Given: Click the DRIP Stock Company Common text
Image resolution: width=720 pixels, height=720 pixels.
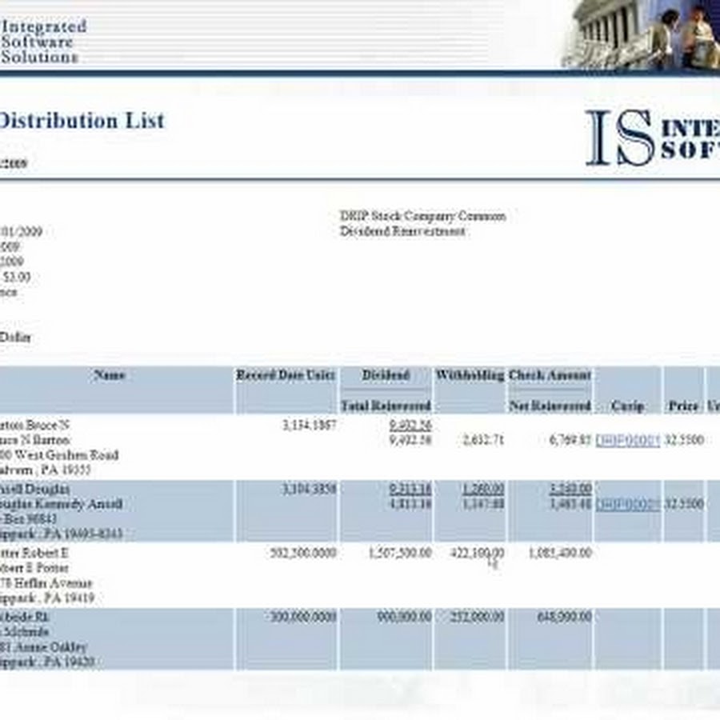Looking at the screenshot, I should pos(423,216).
